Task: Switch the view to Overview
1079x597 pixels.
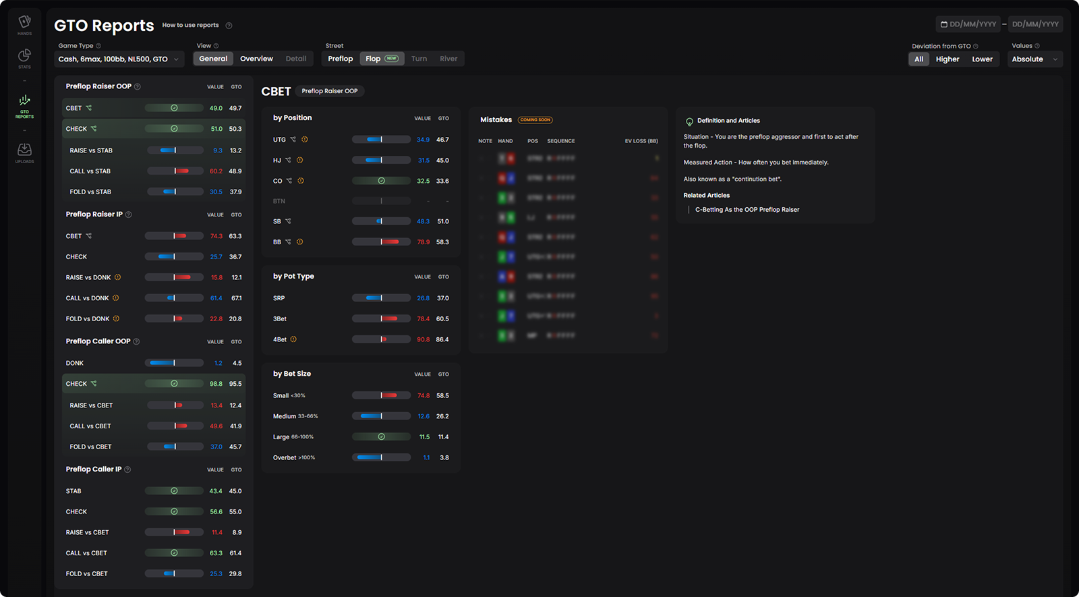Action: click(256, 59)
